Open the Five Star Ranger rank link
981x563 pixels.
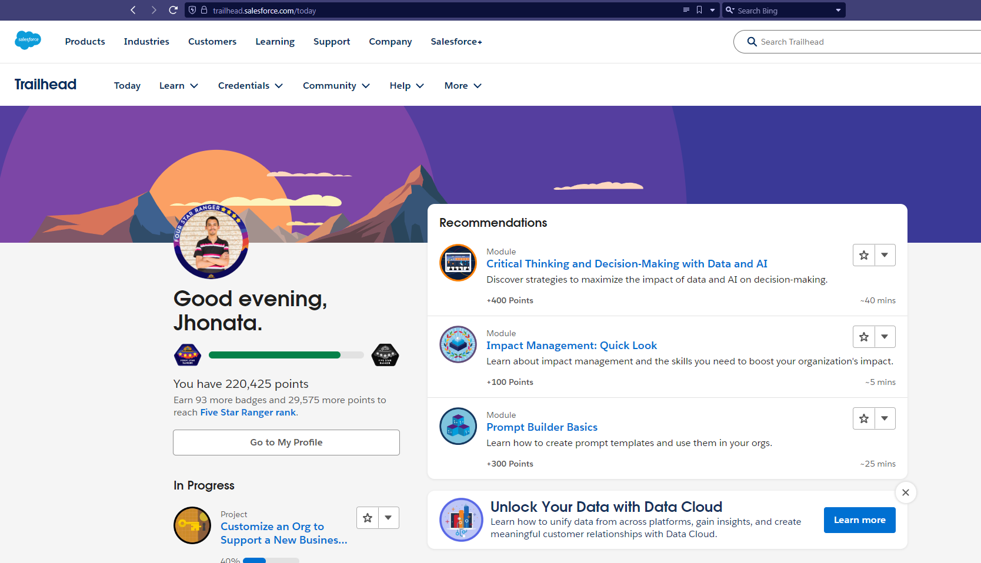[x=247, y=412]
